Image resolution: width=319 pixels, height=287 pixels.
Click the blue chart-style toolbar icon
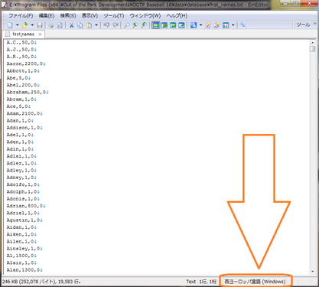(226, 25)
